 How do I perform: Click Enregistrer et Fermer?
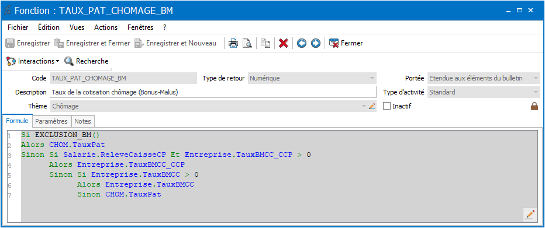coord(92,43)
